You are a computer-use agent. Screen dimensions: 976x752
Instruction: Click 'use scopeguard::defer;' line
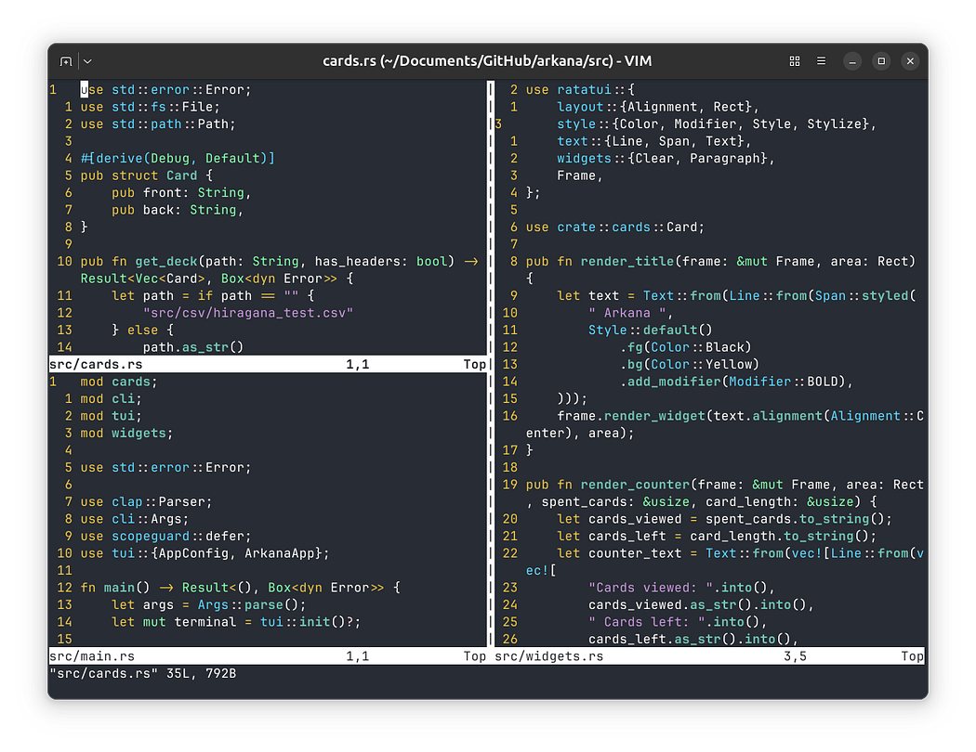coord(165,537)
